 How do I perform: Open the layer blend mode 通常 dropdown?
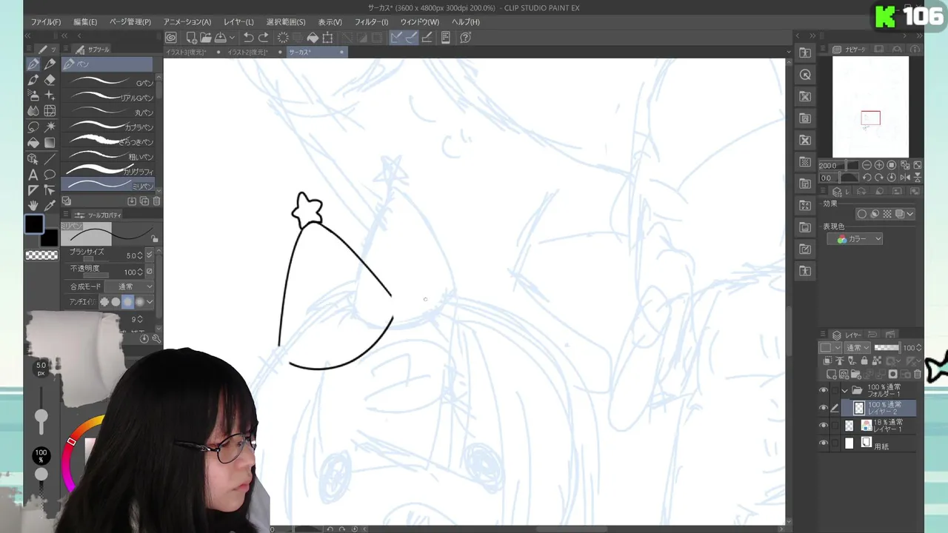[x=858, y=348]
